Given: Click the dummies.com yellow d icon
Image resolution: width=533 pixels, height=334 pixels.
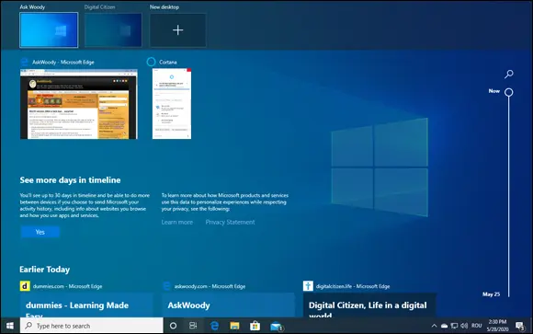Looking at the screenshot, I should tap(25, 286).
